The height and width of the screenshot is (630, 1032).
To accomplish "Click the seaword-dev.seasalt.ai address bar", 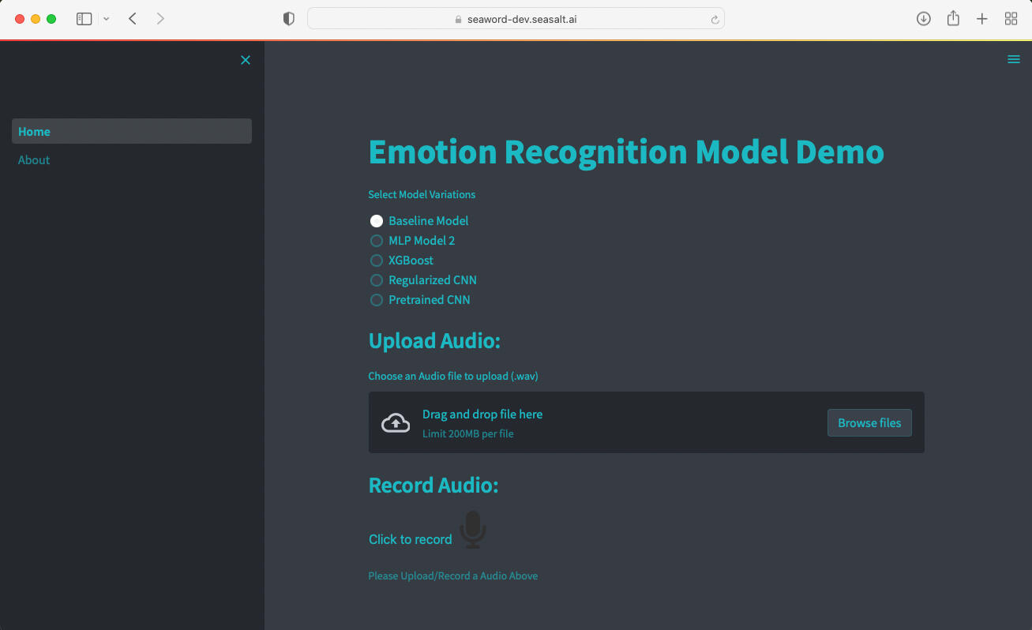I will tap(516, 19).
